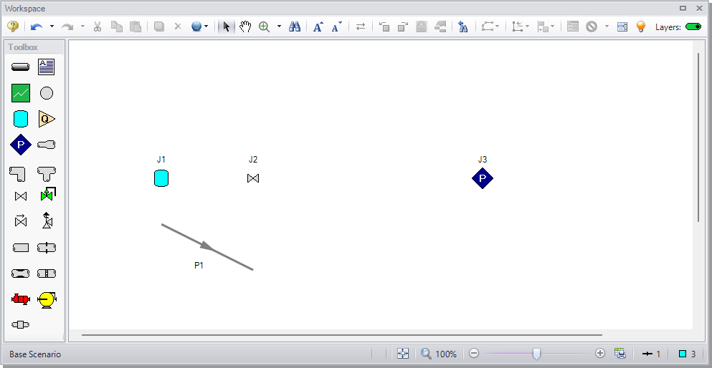The width and height of the screenshot is (712, 368).
Task: Select the yellow Pump junction
Action: tap(47, 300)
